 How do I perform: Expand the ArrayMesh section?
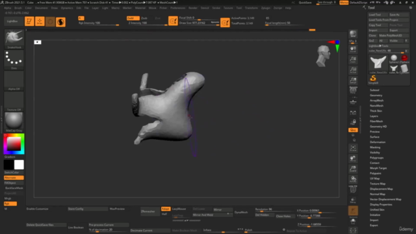(x=376, y=101)
